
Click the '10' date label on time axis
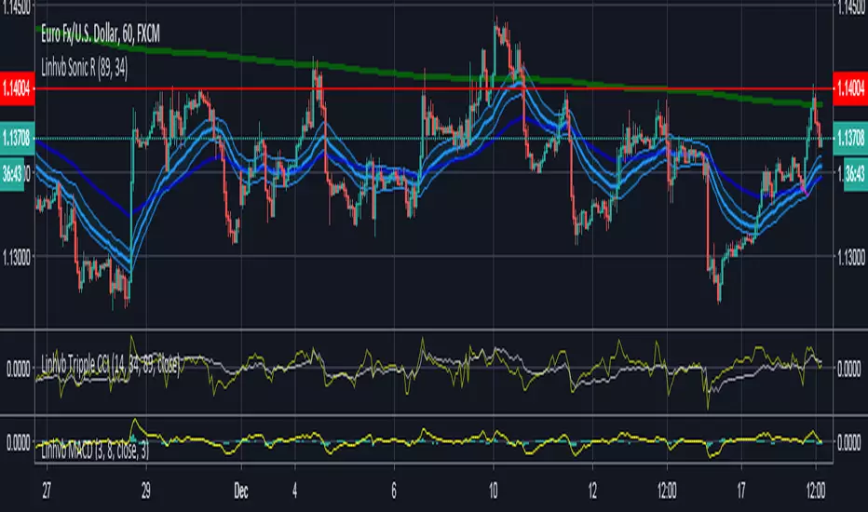(x=494, y=491)
